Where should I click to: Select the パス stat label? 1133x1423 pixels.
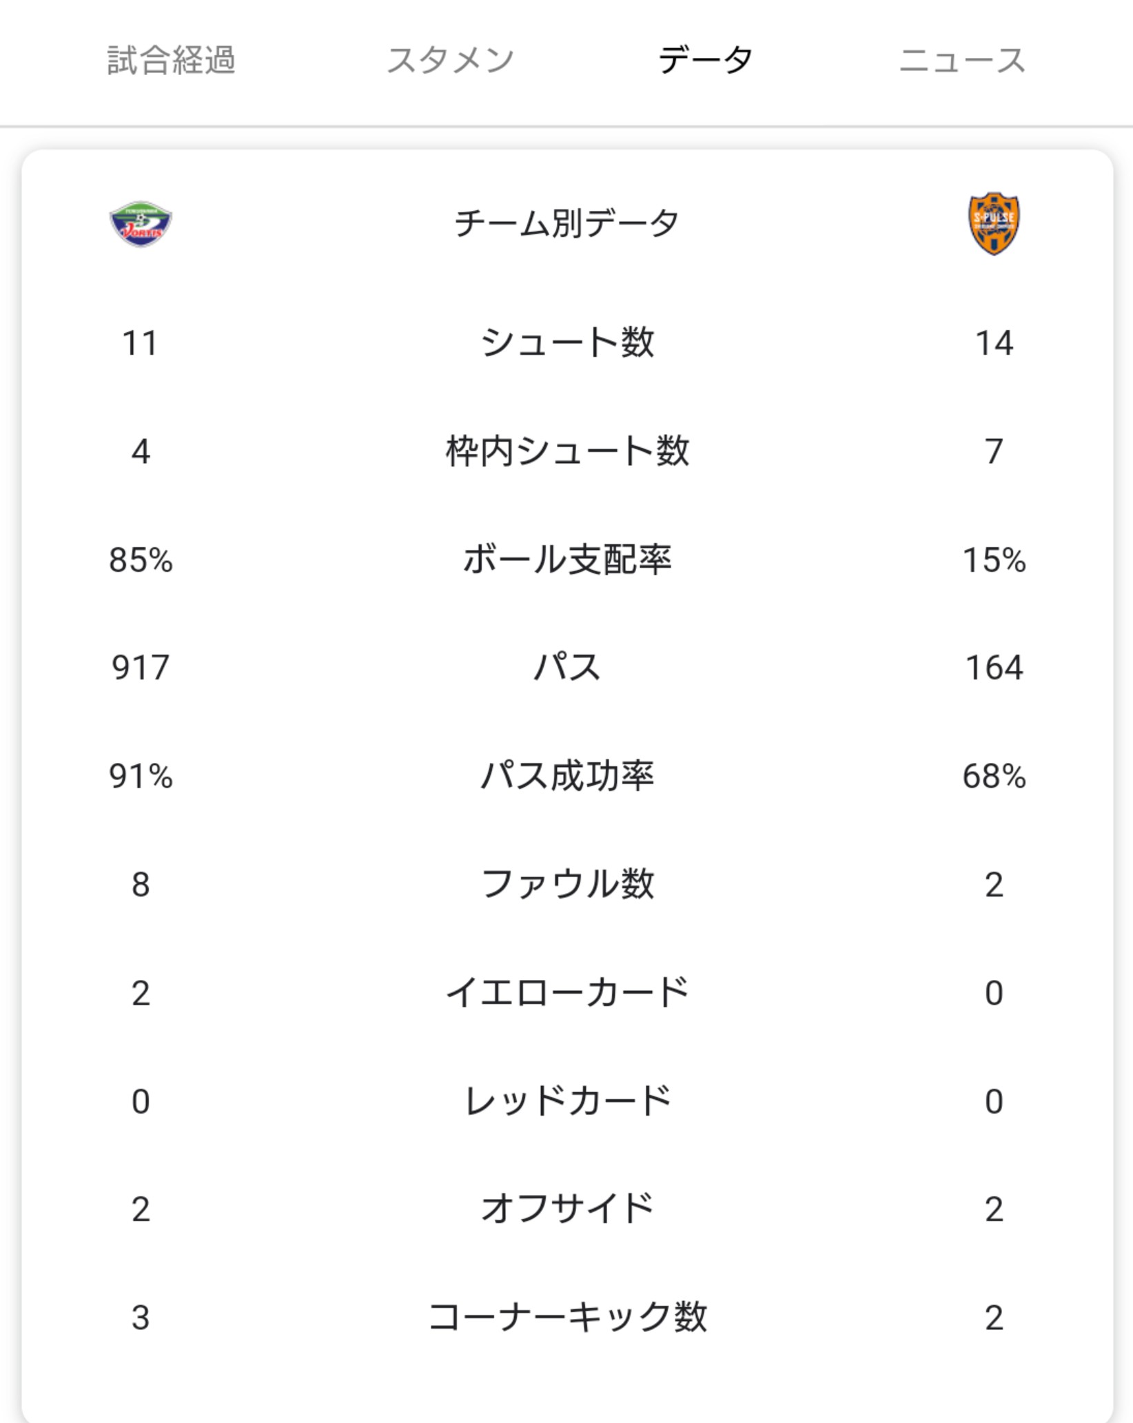[566, 668]
